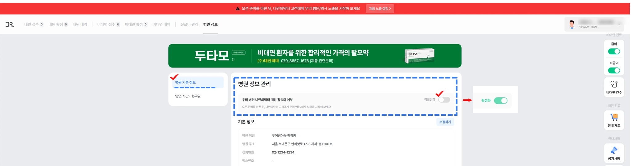Open the 내원 확정 tab

(x=58, y=24)
